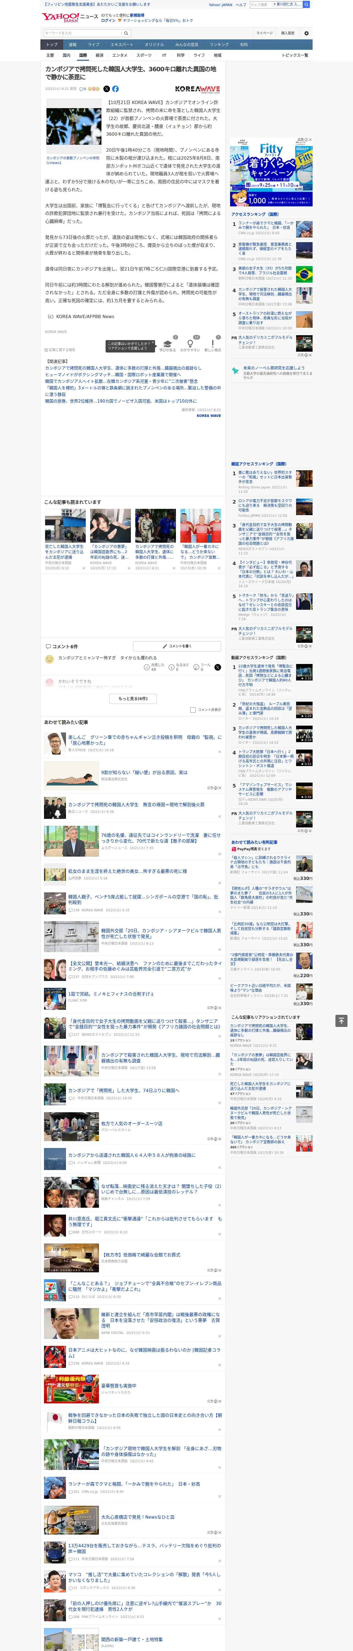353x1651 pixels.
Task: Share the article on X
Action: tap(107, 89)
